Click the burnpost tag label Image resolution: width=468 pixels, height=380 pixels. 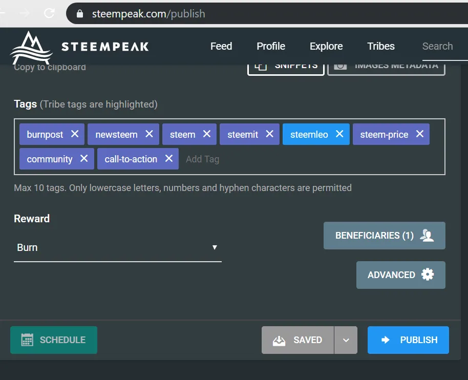tap(45, 135)
